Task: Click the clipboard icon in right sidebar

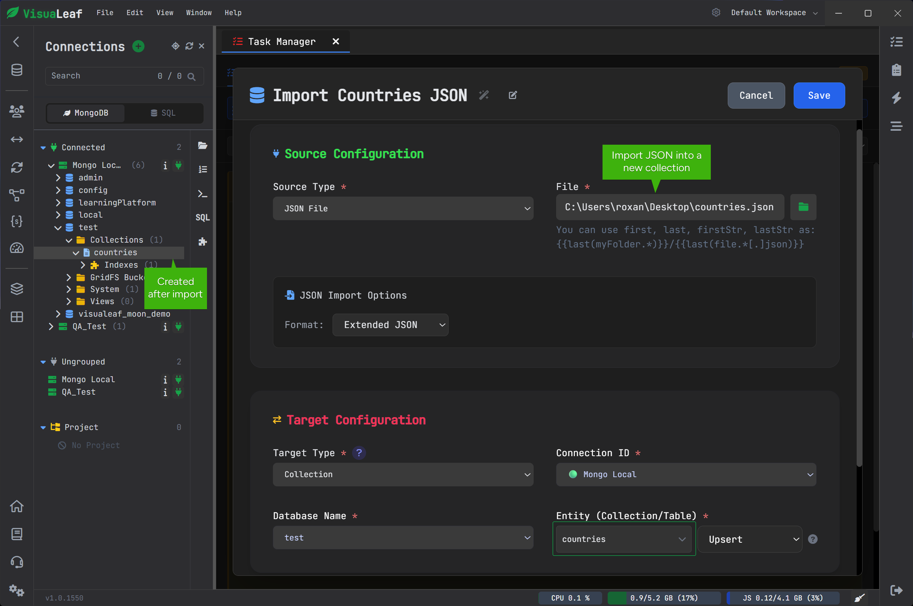Action: click(x=896, y=70)
